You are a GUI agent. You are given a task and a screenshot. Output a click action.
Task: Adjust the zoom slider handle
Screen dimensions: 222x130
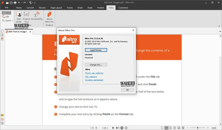198,128
